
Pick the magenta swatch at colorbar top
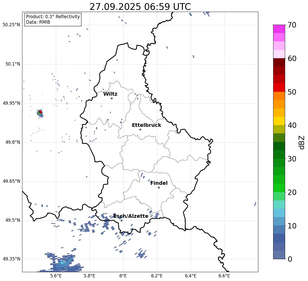pyautogui.click(x=279, y=29)
